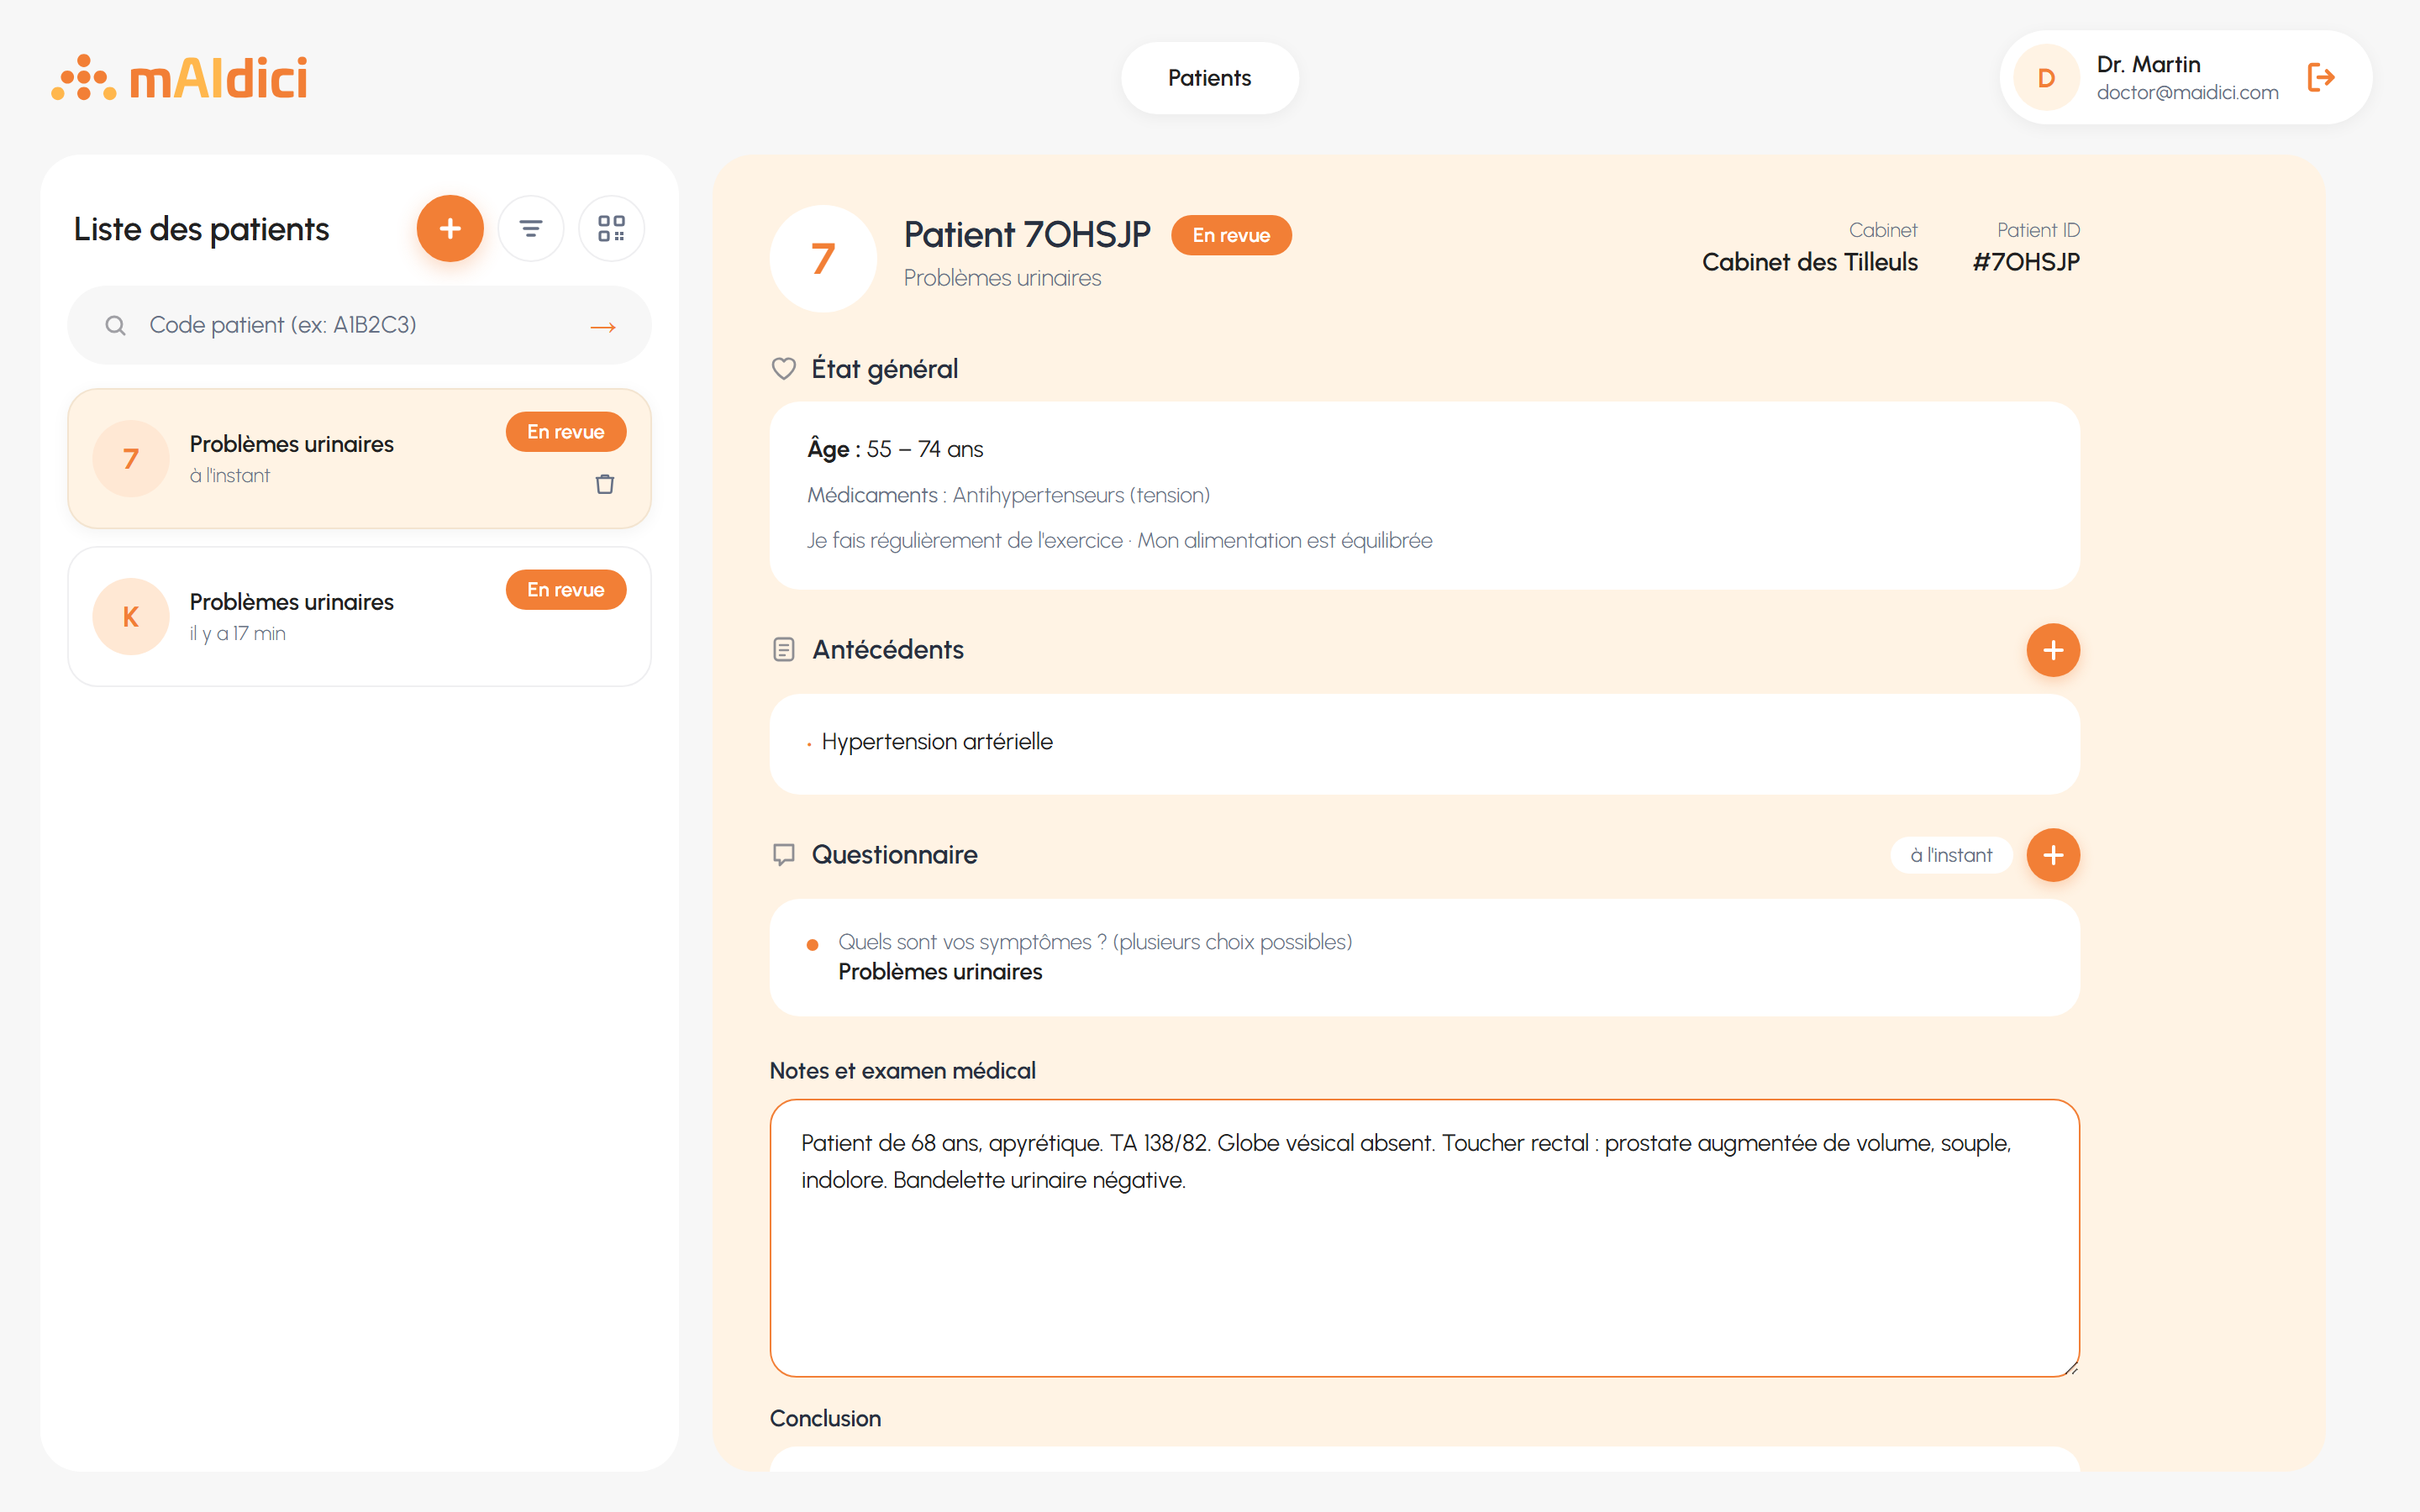Click the à l'instant questionnaire timestamp chip

(1951, 855)
